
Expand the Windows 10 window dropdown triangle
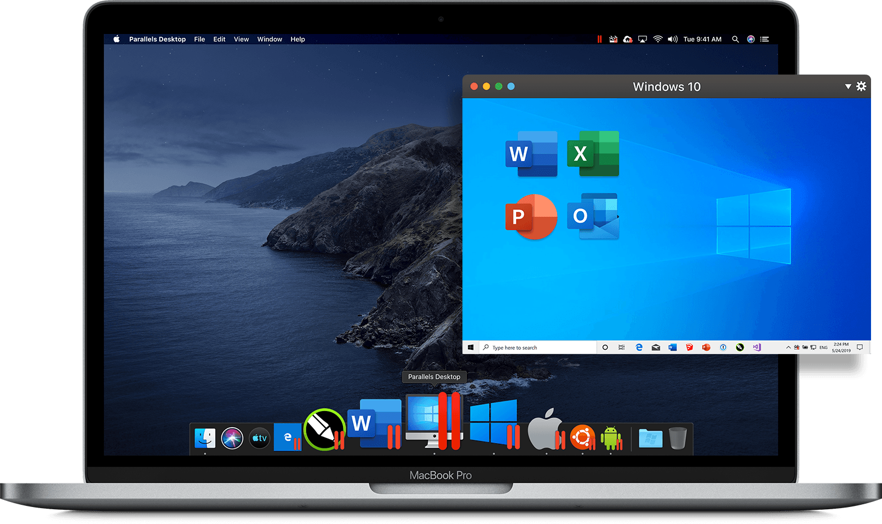point(847,87)
